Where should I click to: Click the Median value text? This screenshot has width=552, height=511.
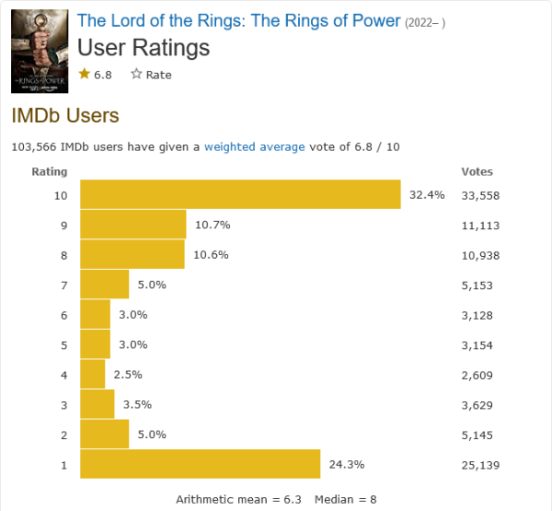tap(346, 499)
